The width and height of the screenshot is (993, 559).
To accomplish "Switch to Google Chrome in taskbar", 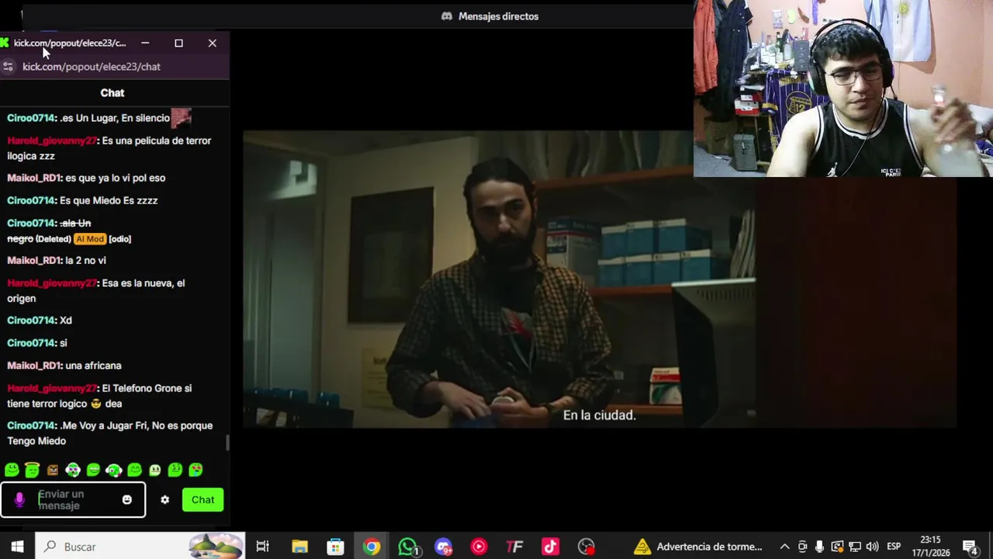I will coord(372,547).
